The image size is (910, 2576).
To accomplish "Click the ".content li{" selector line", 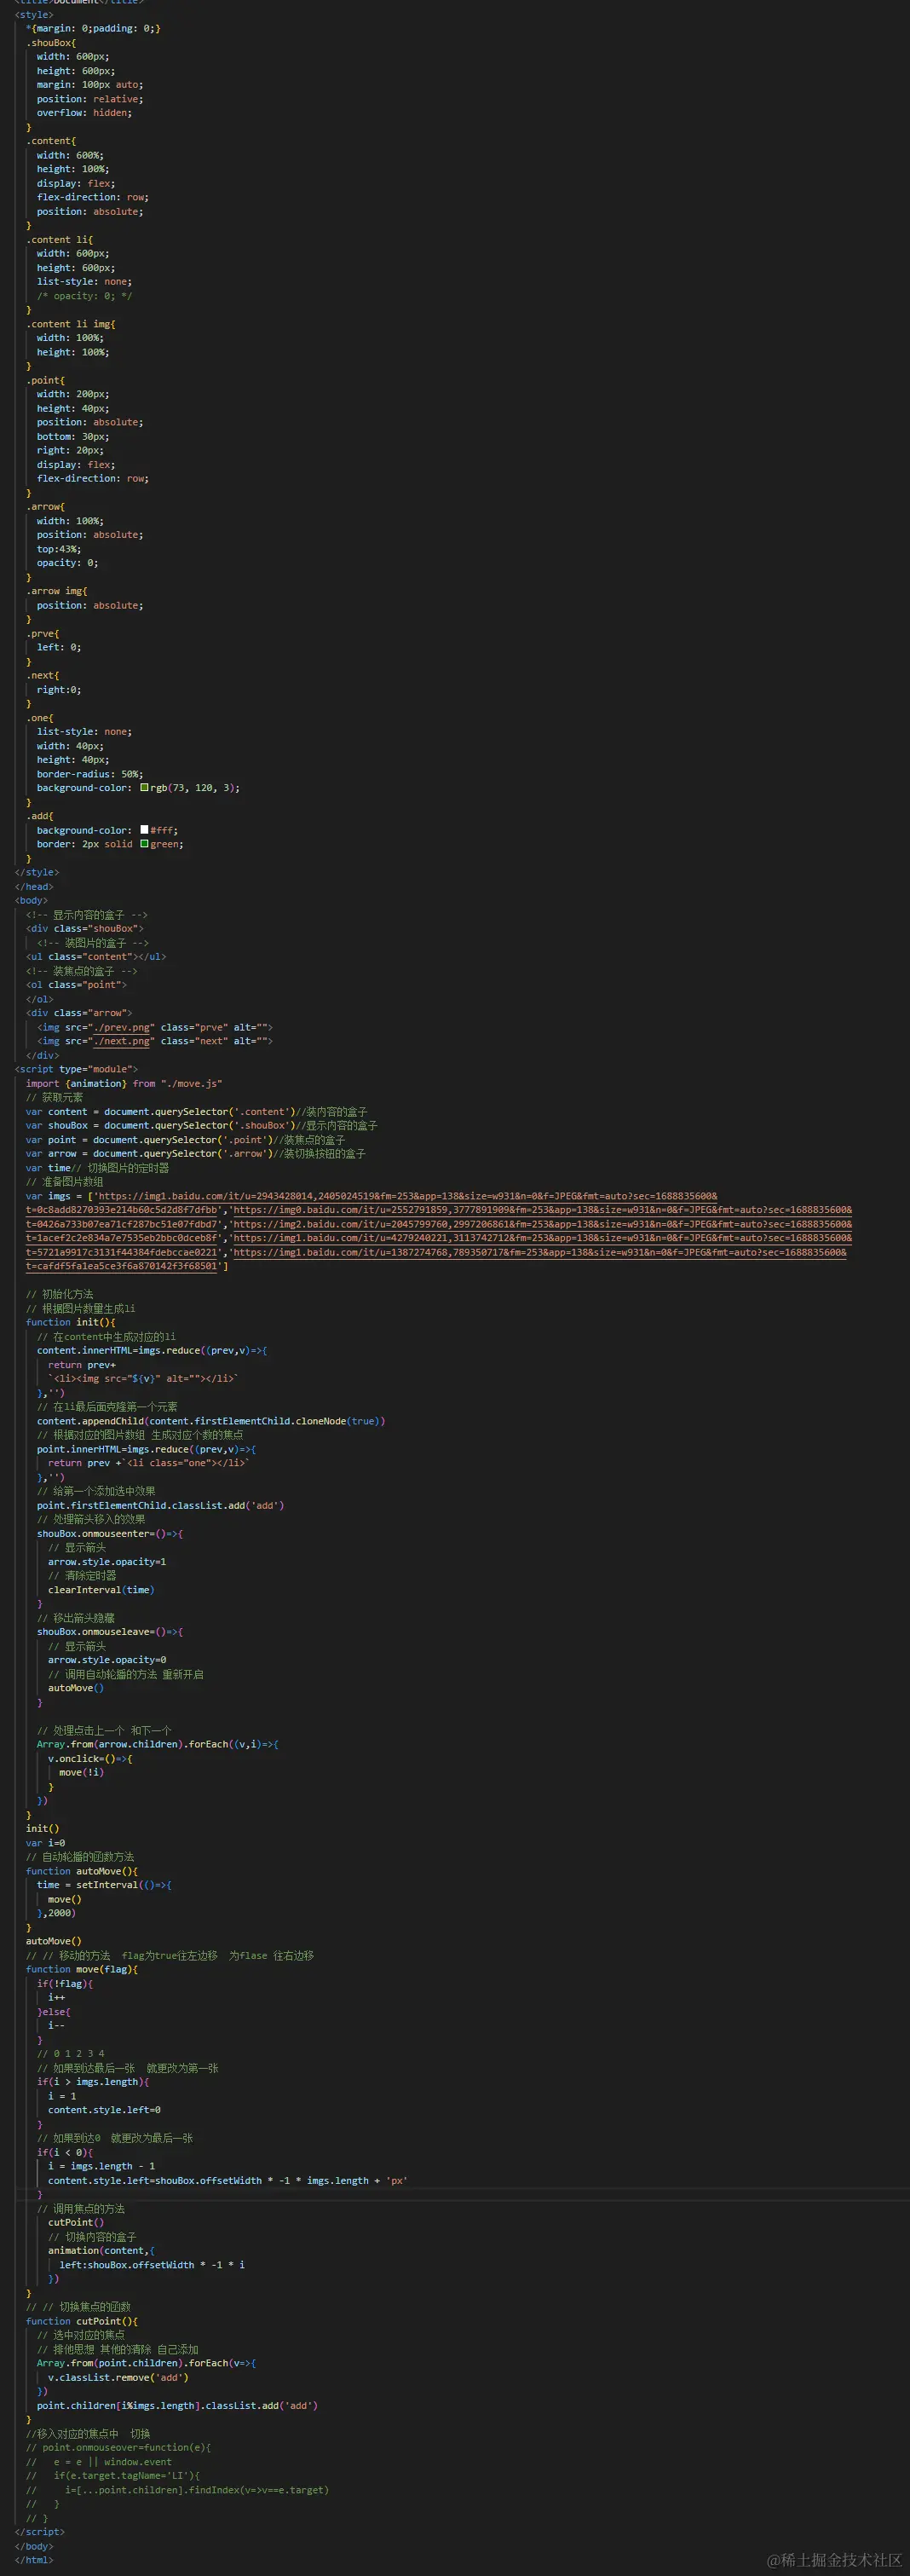I will pyautogui.click(x=59, y=240).
